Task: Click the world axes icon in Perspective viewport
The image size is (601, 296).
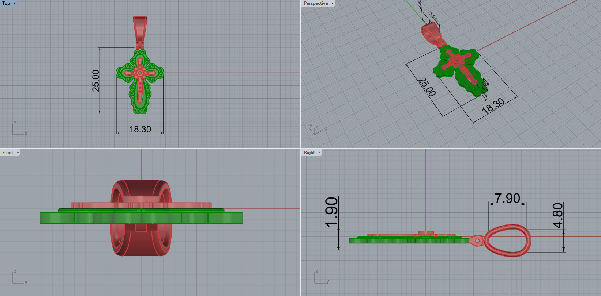Action: [x=317, y=129]
